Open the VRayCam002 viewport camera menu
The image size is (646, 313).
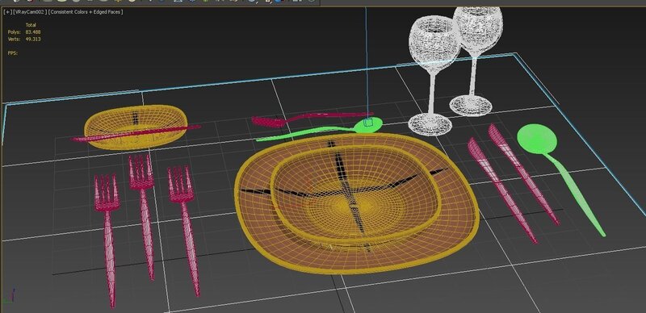click(x=29, y=12)
